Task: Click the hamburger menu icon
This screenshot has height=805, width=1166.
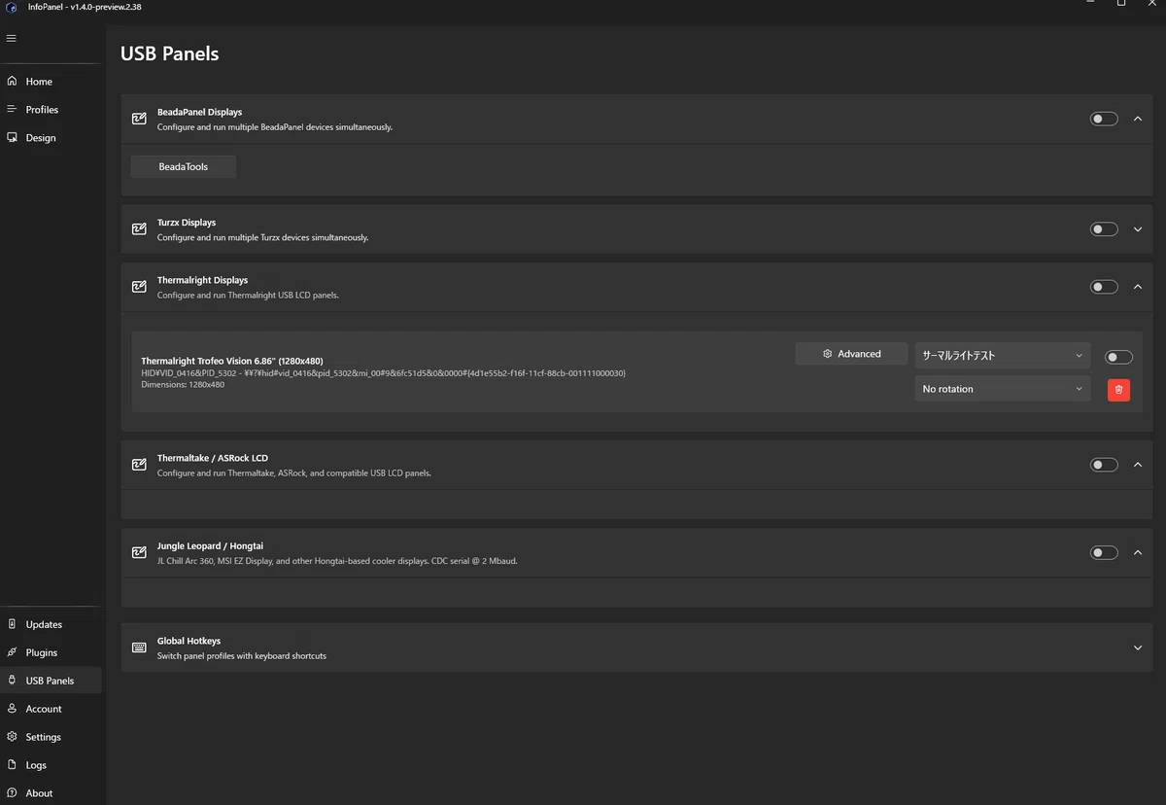Action: 12,38
